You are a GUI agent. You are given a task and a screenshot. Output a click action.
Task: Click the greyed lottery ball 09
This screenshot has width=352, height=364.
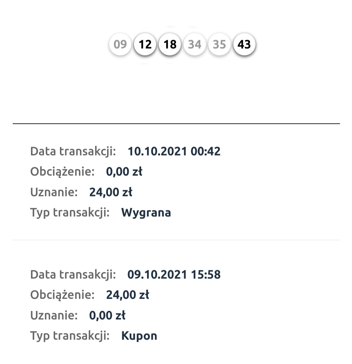click(120, 44)
